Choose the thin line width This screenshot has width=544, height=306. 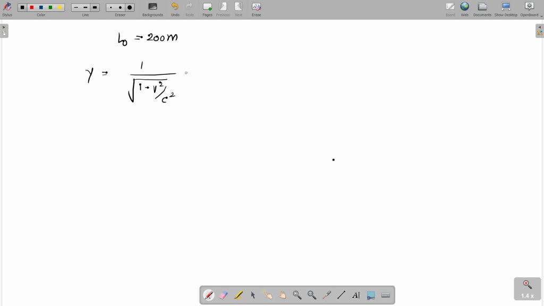click(x=76, y=7)
